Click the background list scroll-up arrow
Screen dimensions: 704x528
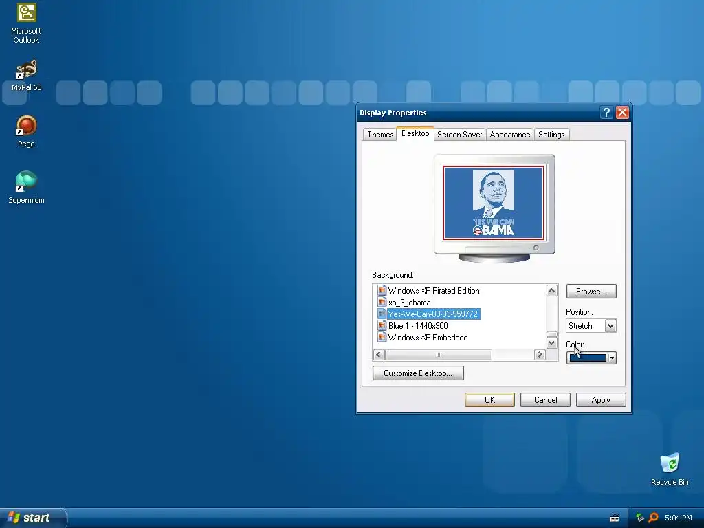pos(552,291)
